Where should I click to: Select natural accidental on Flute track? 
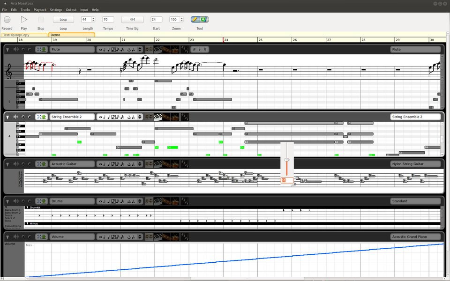205,49
